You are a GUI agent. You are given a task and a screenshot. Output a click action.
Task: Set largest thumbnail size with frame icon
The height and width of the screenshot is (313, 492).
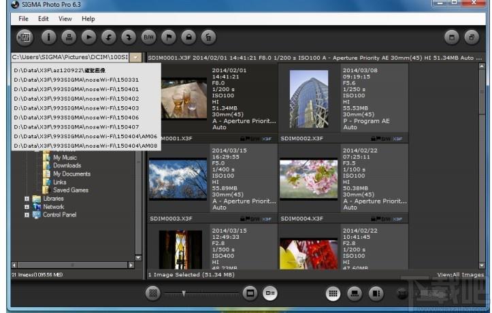pos(250,293)
